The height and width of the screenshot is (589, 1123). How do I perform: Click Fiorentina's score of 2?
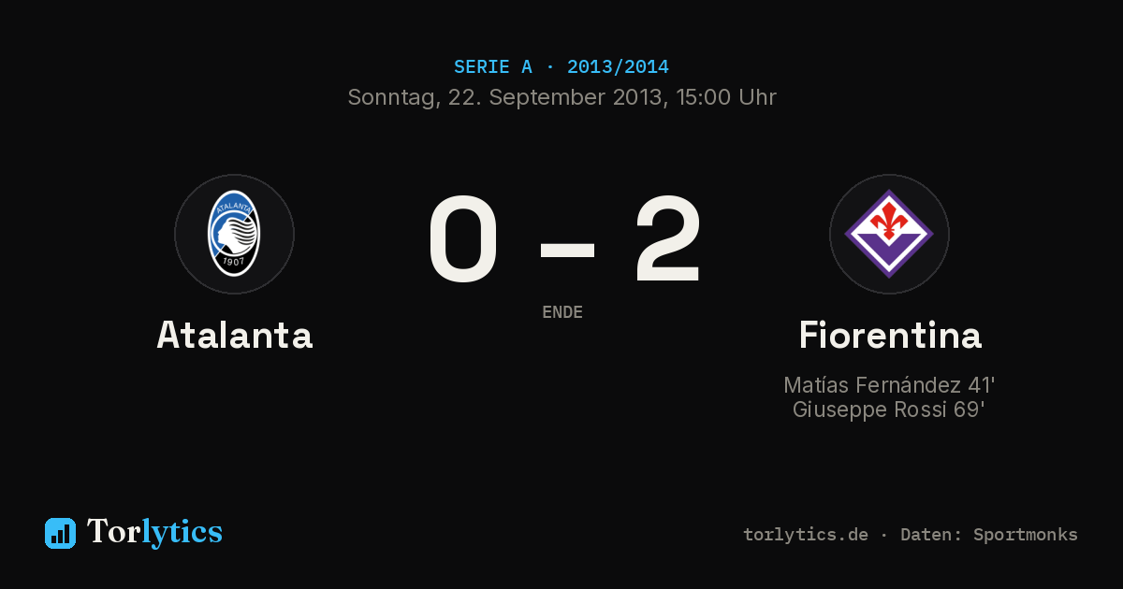click(667, 239)
